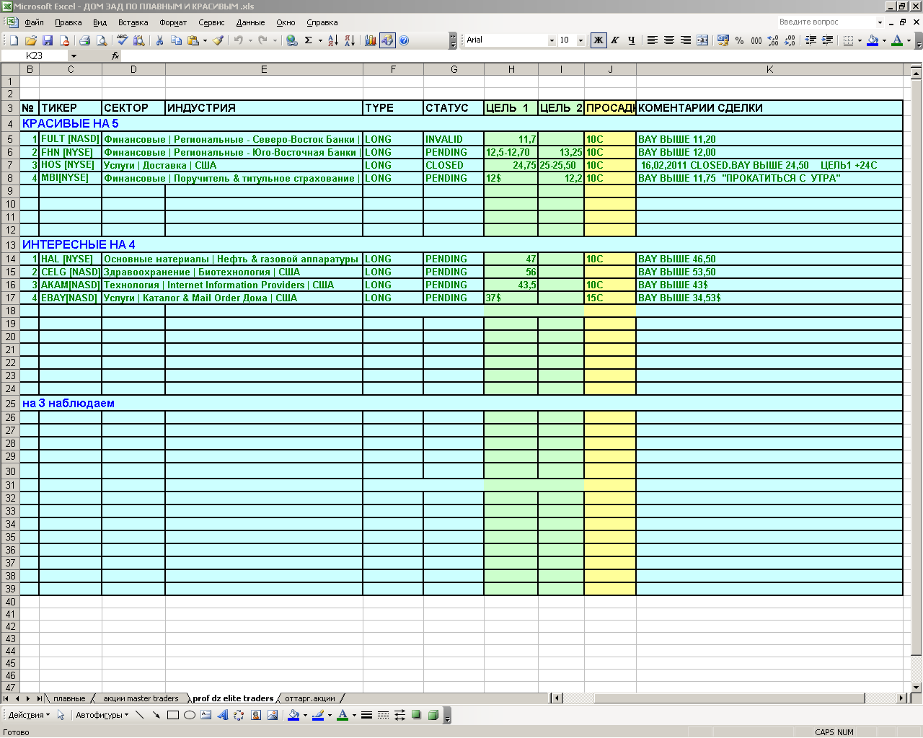
Task: Toggle the Drawing toolbar button
Action: coord(387,40)
